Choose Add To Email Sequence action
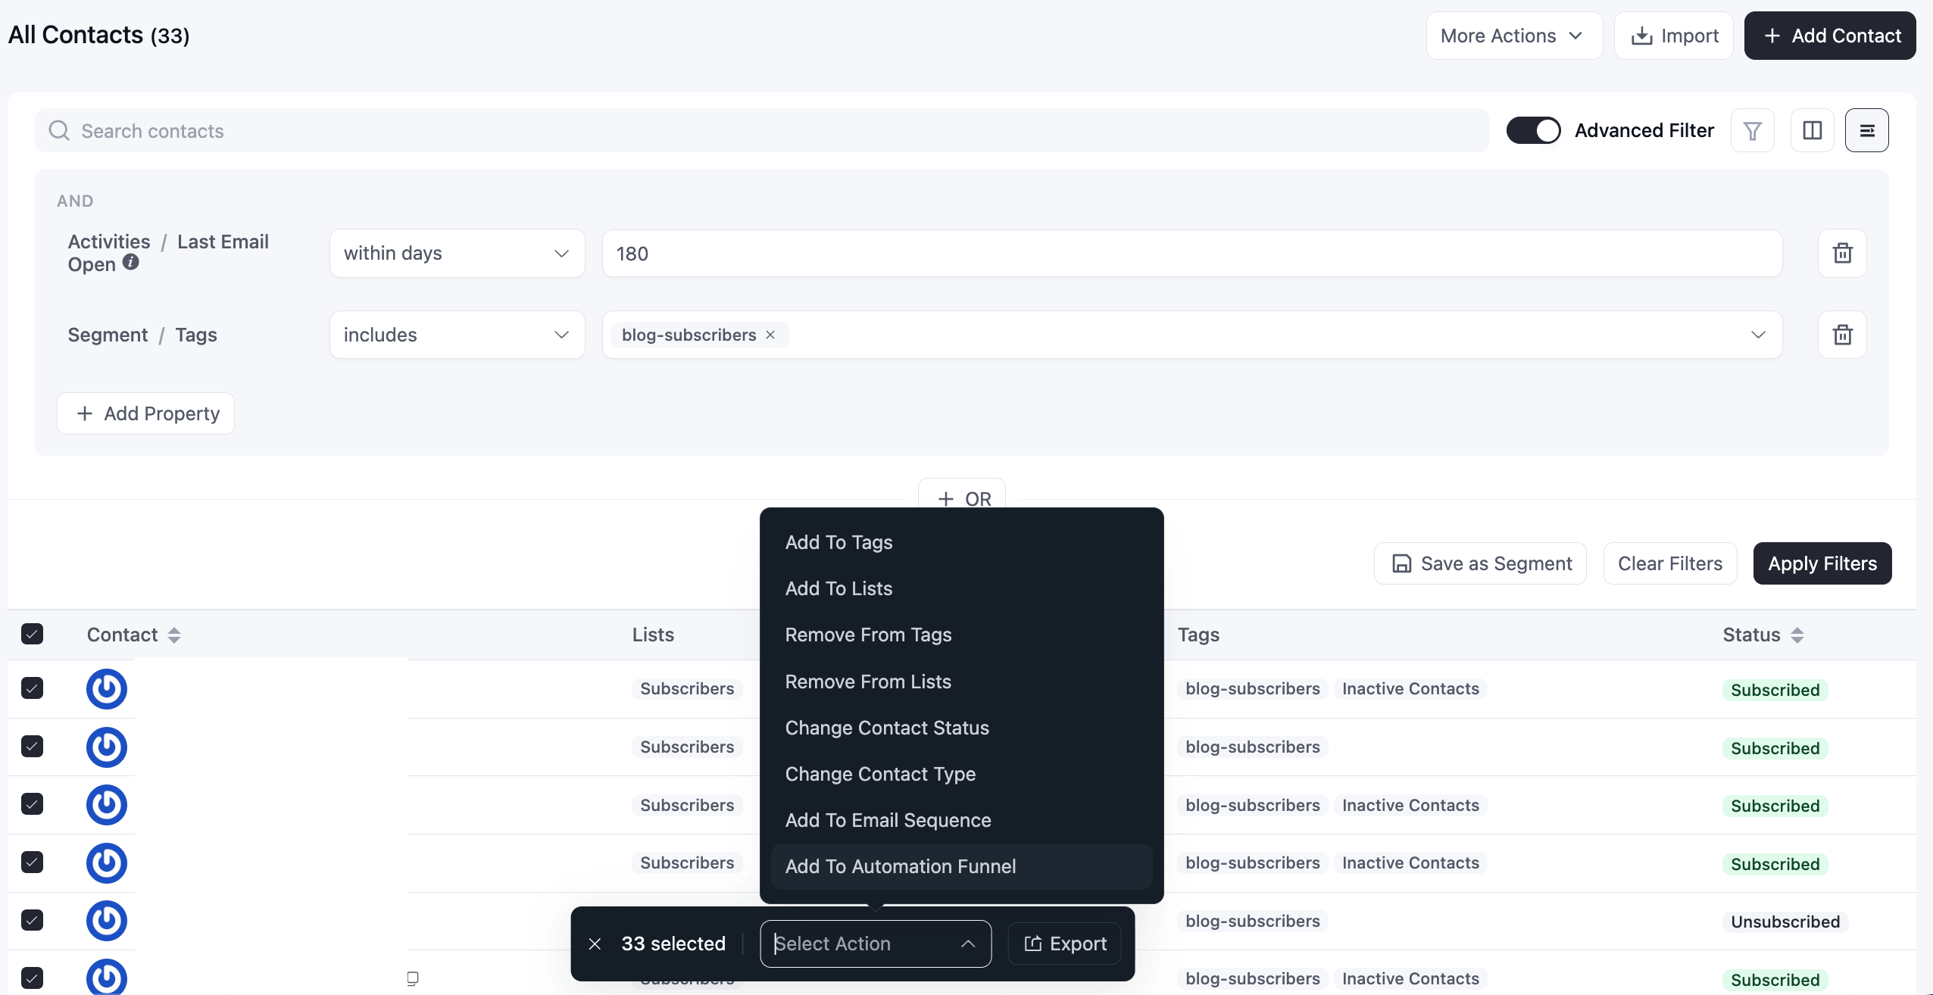The height and width of the screenshot is (995, 1933). pos(961,820)
